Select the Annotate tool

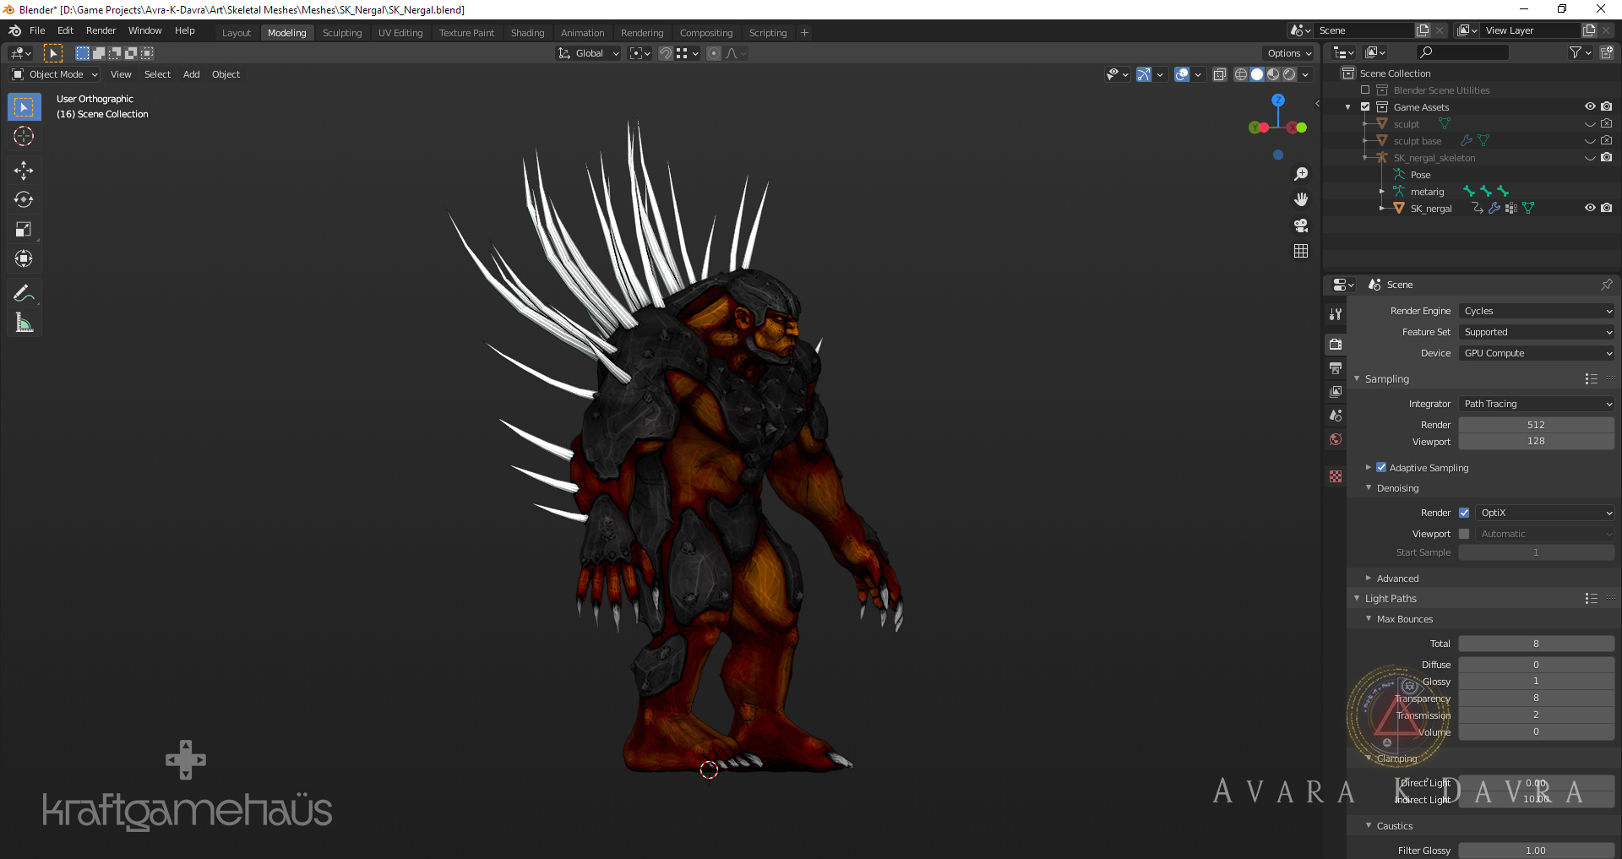24,293
